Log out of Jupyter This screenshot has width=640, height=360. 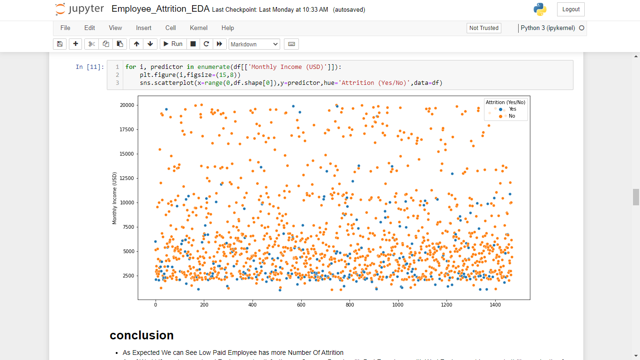(x=570, y=9)
